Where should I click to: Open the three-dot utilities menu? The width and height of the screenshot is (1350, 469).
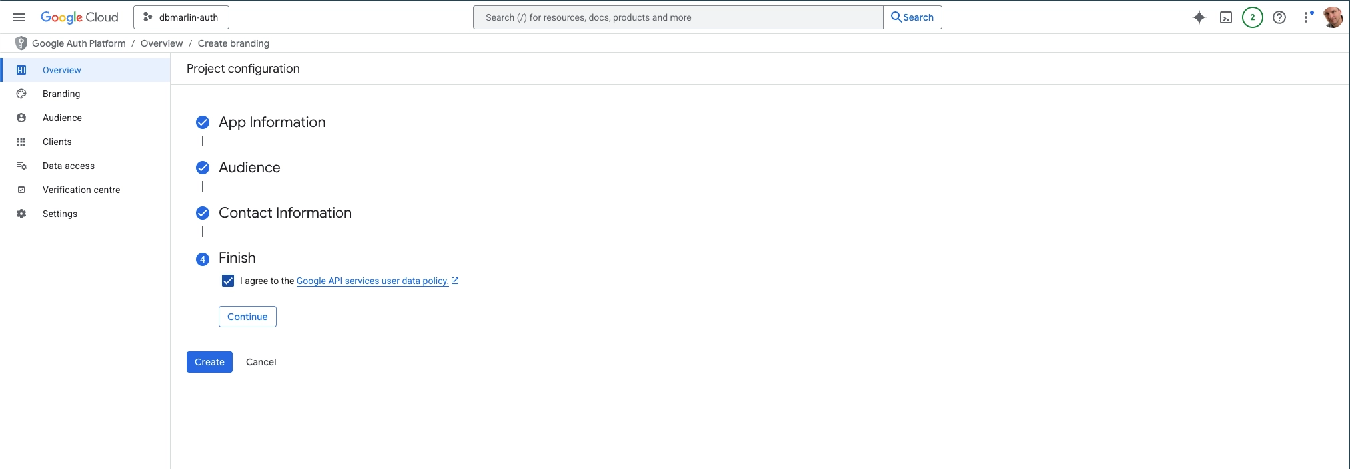tap(1306, 17)
